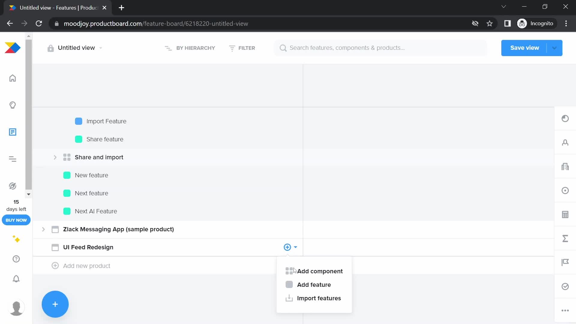The width and height of the screenshot is (576, 324).
Task: Expand the Zlack Messaging App product row
Action: click(x=43, y=229)
